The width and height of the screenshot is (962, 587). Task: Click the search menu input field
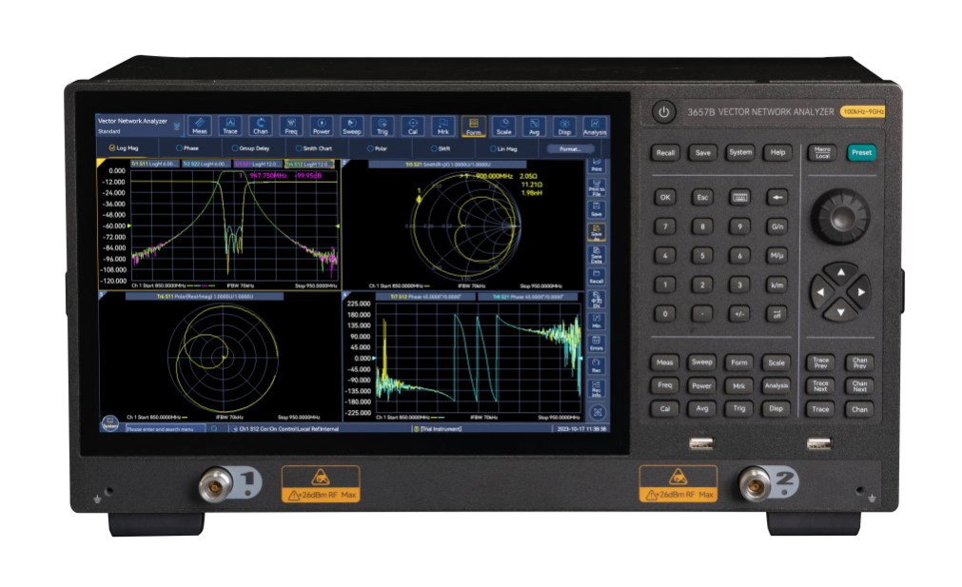166,429
